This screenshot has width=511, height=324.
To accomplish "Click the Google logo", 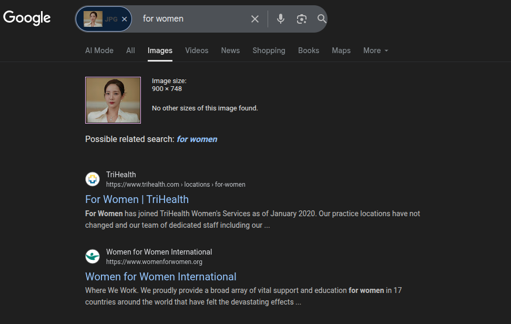I will [27, 17].
